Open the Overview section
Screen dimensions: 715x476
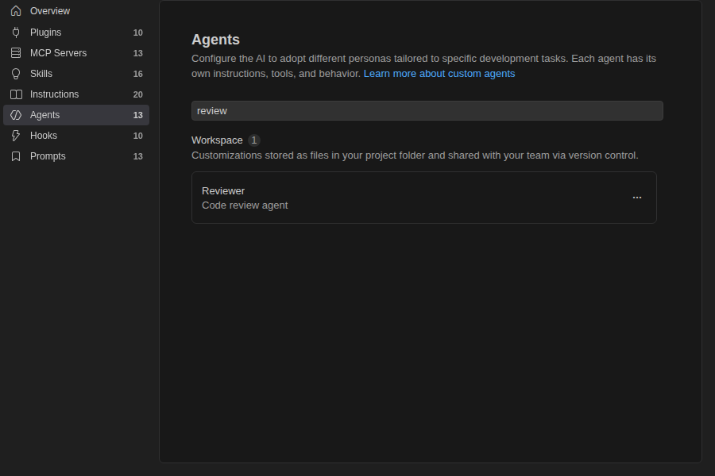click(x=50, y=11)
